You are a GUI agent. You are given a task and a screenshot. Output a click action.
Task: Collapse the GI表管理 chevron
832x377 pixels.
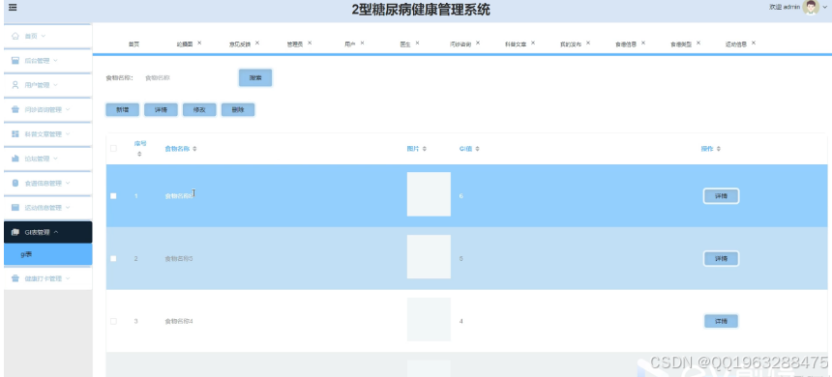tap(56, 232)
